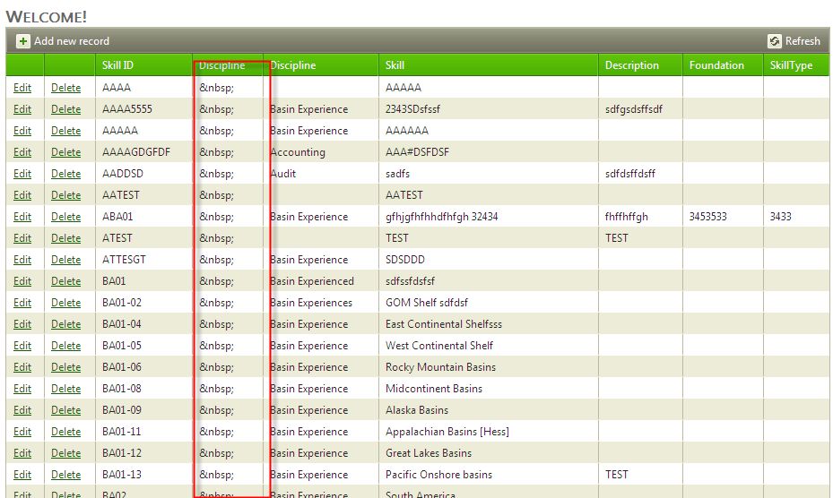Delete the AAAA5555 record
This screenshot has height=498, width=833.
point(65,109)
